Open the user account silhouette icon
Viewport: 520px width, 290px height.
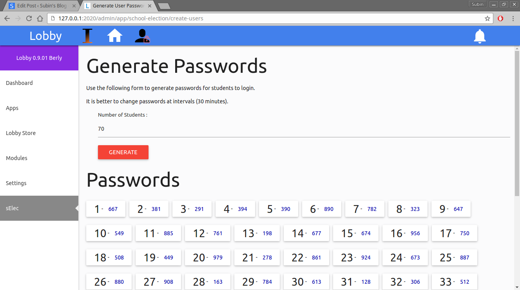tap(142, 36)
